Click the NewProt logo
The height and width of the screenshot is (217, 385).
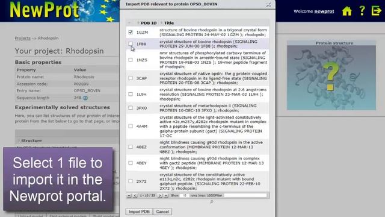[44, 10]
